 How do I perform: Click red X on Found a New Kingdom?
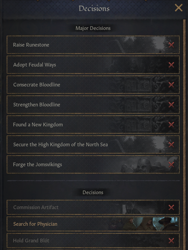click(x=171, y=125)
